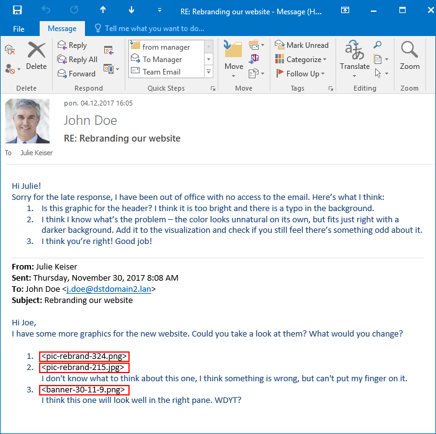This screenshot has width=436, height=434.
Task: Open the File tab
Action: point(19,29)
